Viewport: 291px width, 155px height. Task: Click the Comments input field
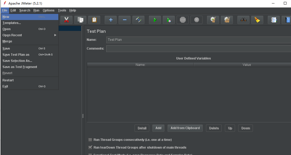click(x=199, y=49)
